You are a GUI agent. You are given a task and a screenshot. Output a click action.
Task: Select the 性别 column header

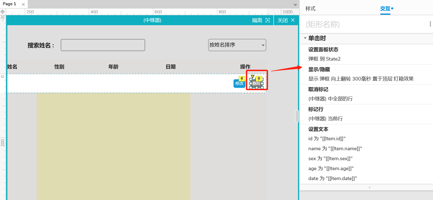59,67
